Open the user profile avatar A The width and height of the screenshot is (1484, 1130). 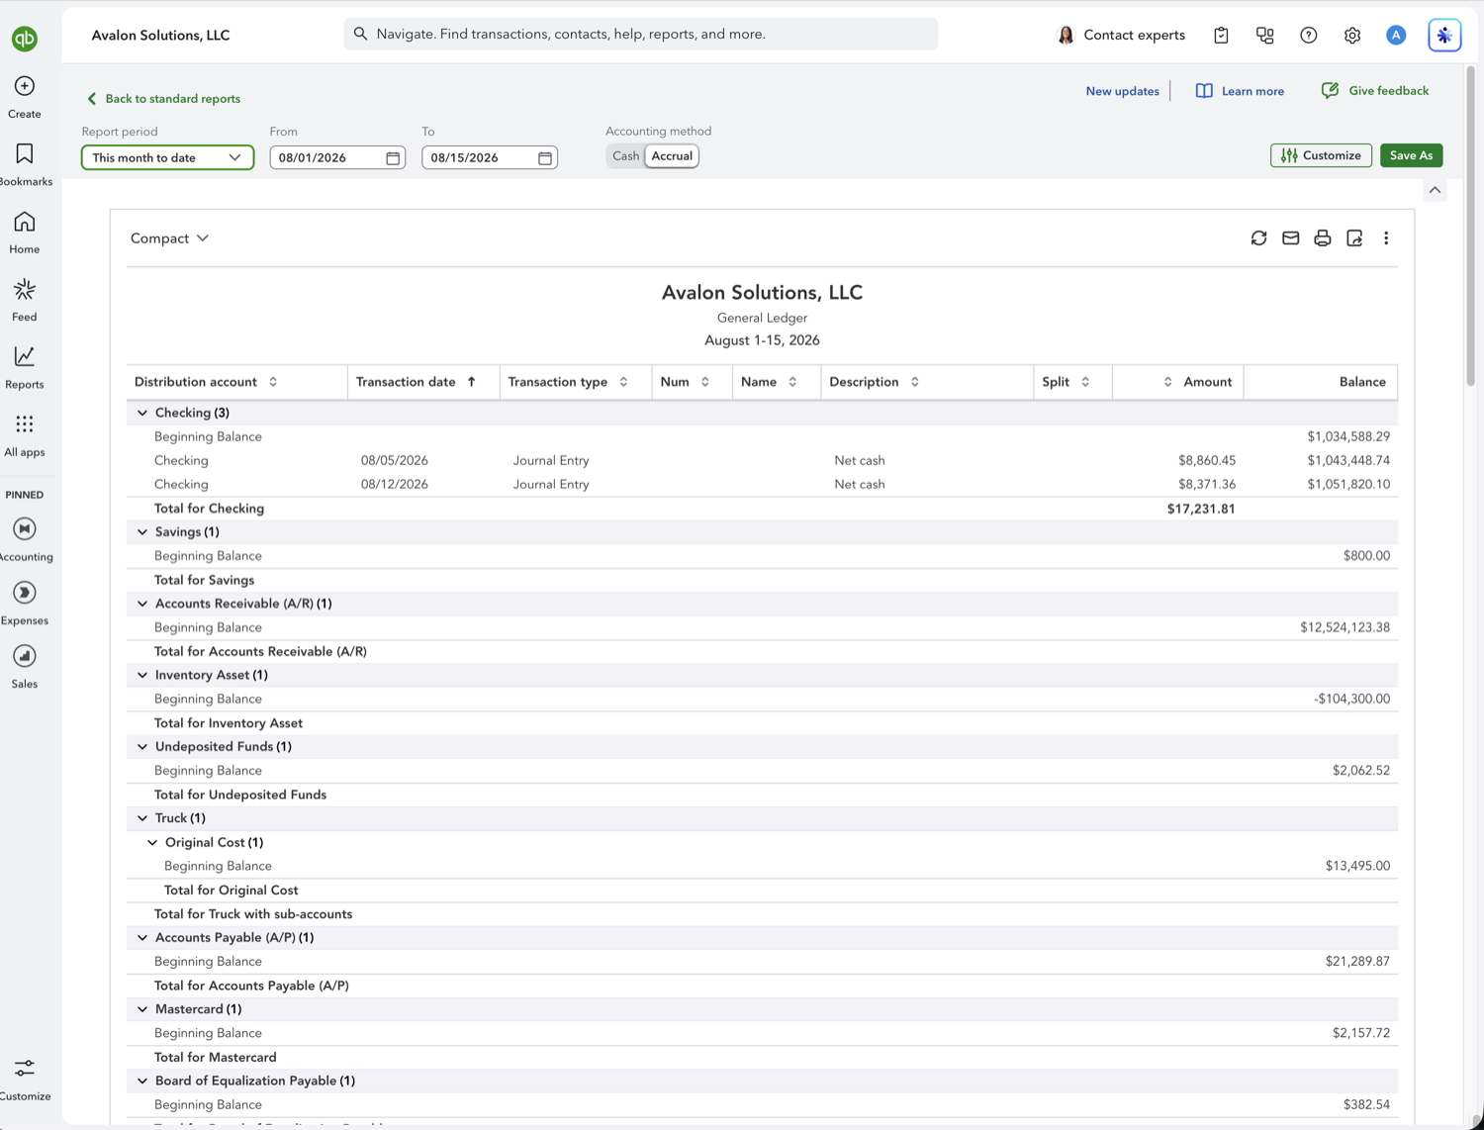(1396, 35)
